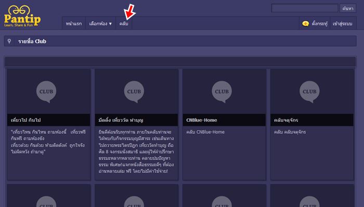Go to the หน้าแรก menu item
Viewport: 364px width, 207px height.
point(74,23)
